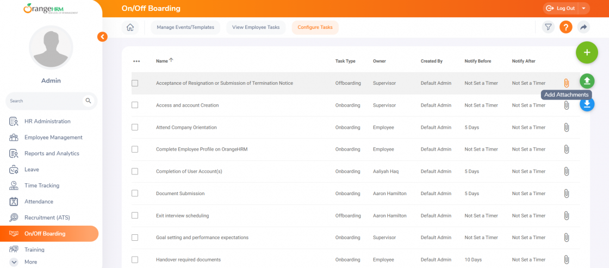Screen dimensions: 609x268
Task: Collapse sidebar with orange chevron arrow
Action: click(102, 37)
